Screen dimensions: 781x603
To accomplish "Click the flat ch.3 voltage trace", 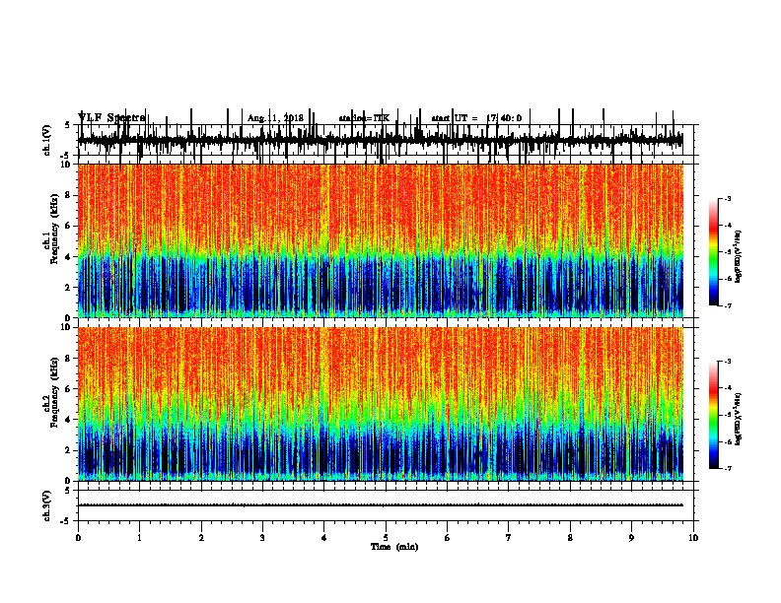I will click(x=381, y=505).
